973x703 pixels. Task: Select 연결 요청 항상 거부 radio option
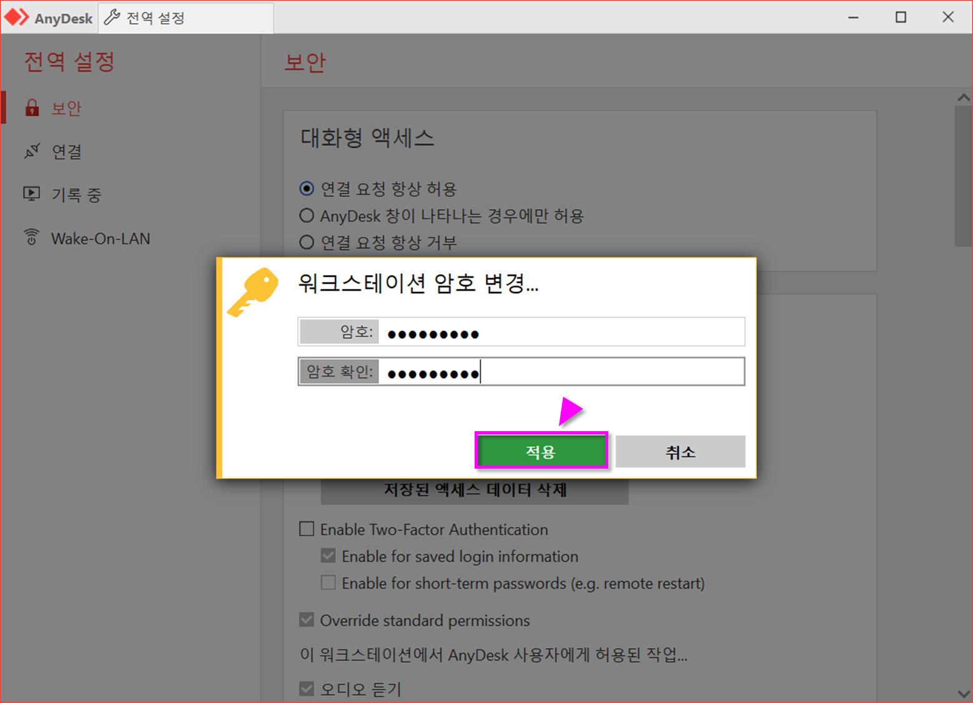coord(306,242)
